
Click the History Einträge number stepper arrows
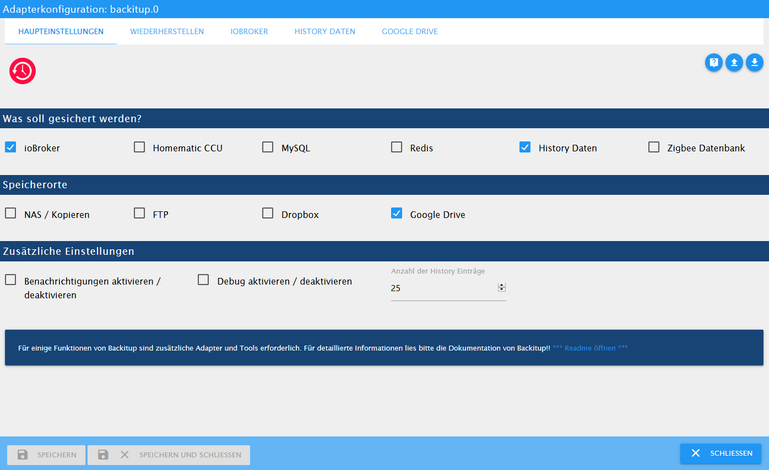coord(501,287)
